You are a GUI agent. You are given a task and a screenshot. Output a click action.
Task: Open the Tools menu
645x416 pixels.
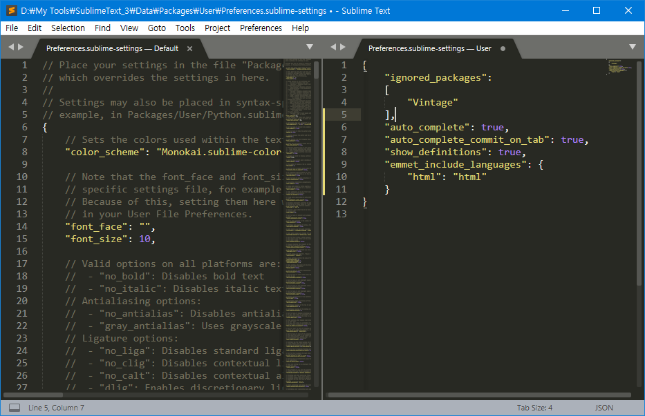tap(185, 28)
